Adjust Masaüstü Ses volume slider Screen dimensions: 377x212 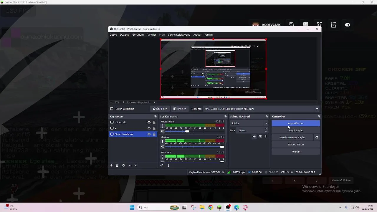click(194, 131)
